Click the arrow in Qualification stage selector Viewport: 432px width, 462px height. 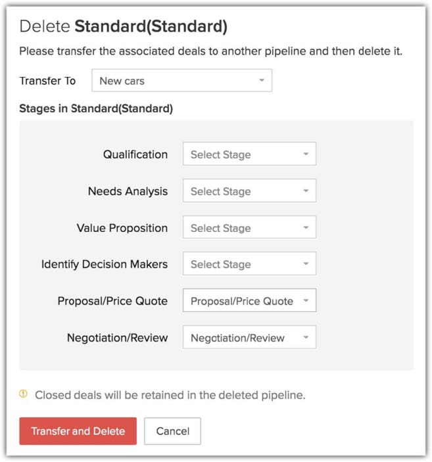[306, 155]
